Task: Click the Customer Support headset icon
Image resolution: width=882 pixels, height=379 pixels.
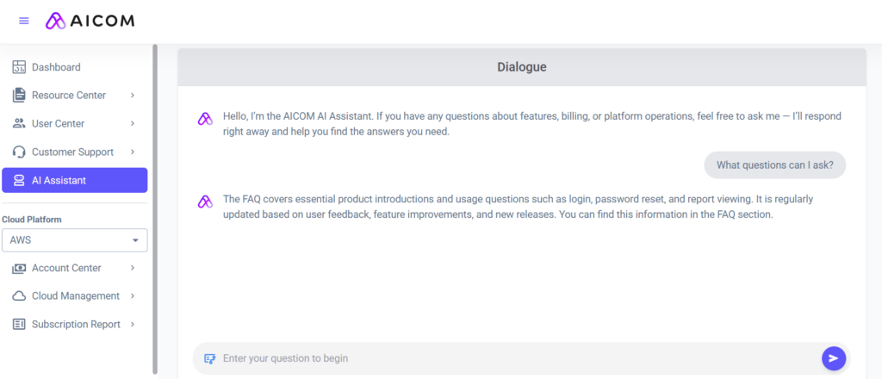Action: point(19,152)
